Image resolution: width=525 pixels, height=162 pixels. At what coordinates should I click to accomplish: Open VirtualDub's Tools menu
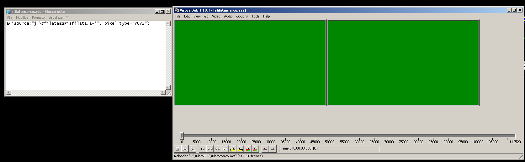255,16
